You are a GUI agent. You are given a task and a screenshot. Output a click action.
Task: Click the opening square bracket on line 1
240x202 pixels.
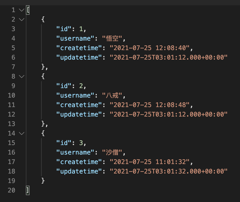[x=28, y=10]
